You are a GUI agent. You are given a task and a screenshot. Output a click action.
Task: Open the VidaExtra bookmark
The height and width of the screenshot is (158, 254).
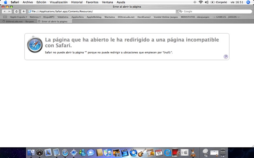tap(63, 17)
